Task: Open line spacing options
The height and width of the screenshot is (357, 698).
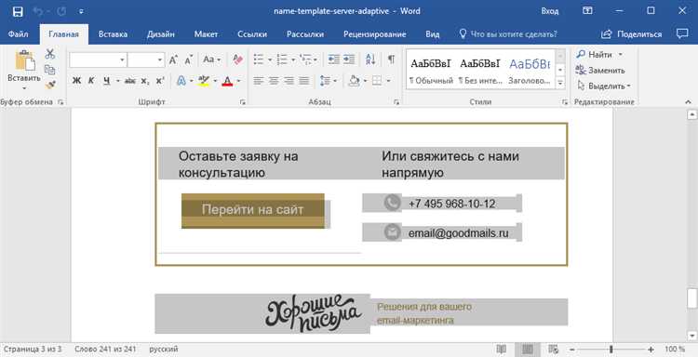Action: pyautogui.click(x=329, y=81)
